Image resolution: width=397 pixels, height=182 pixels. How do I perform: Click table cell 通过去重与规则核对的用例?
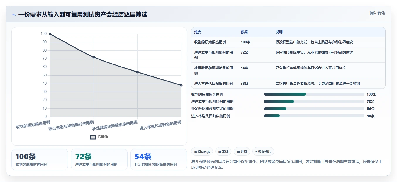(214, 55)
